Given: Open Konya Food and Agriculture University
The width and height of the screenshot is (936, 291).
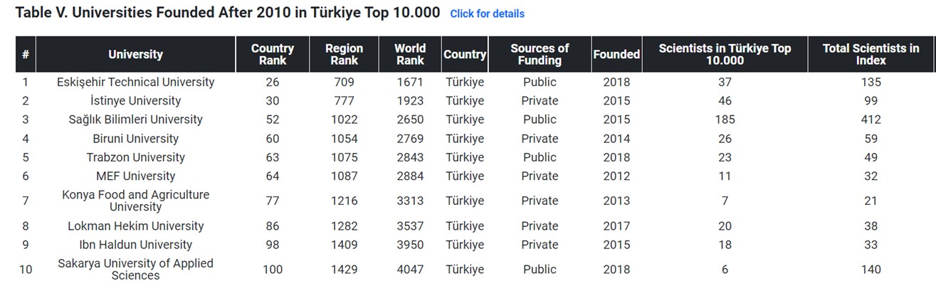Looking at the screenshot, I should point(135,201).
